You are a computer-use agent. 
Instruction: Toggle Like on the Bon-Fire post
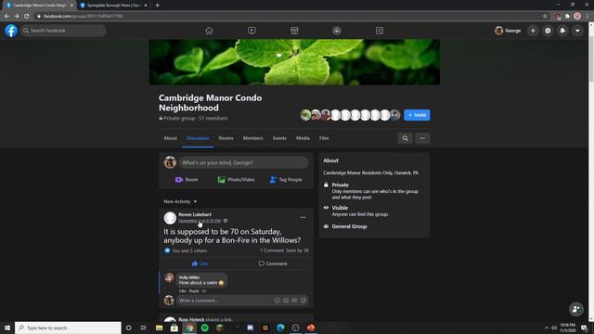pyautogui.click(x=200, y=263)
